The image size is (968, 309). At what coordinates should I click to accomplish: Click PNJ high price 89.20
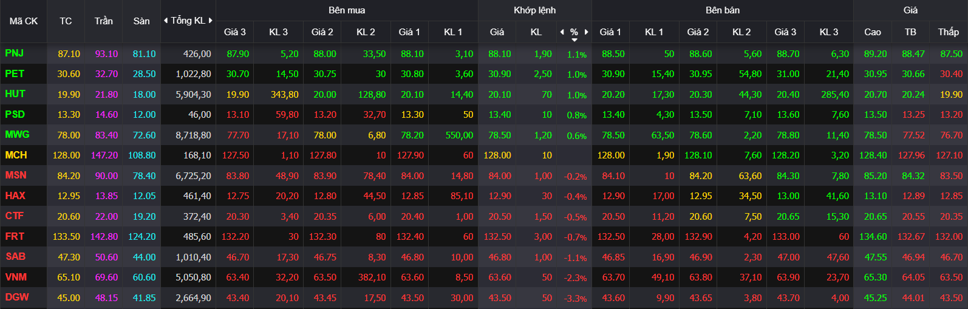pos(875,54)
